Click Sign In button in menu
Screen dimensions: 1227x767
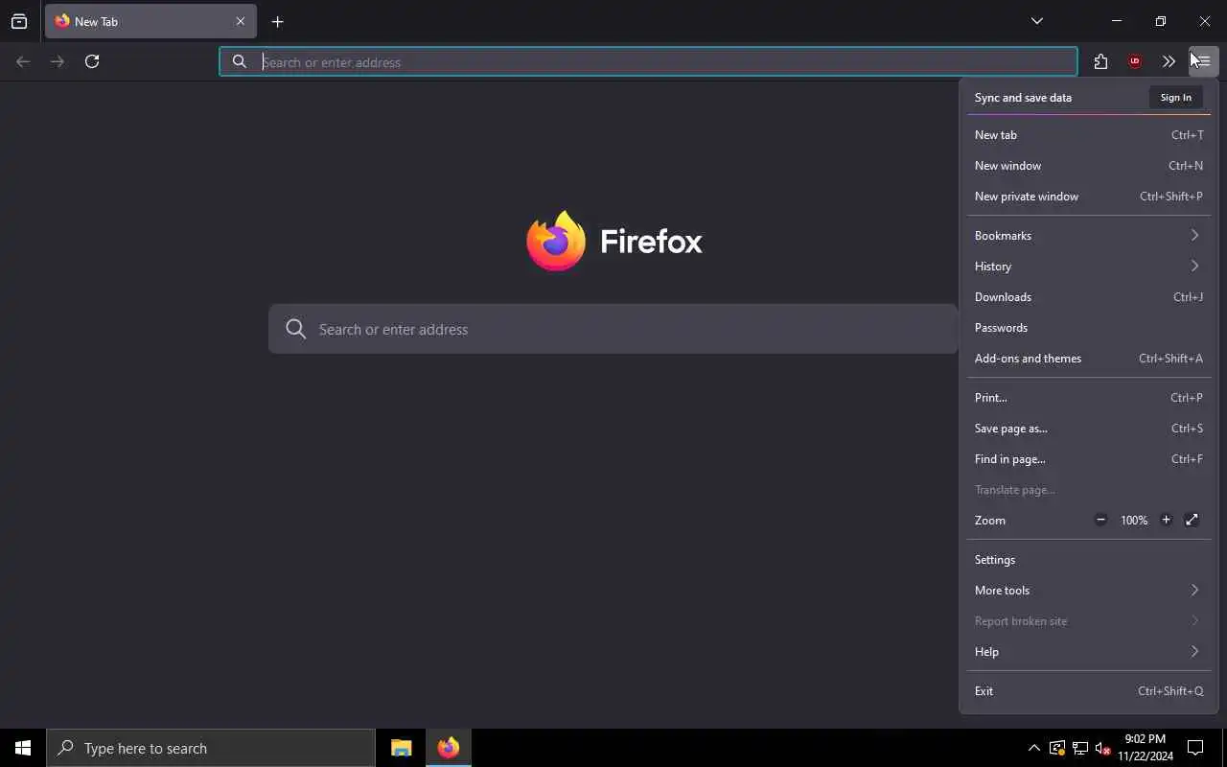pos(1175,97)
